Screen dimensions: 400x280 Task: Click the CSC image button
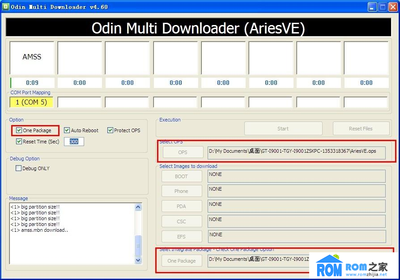[182, 221]
